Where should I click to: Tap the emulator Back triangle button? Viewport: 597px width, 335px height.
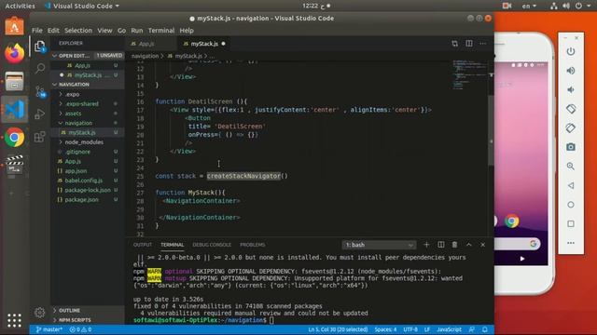pos(570,185)
